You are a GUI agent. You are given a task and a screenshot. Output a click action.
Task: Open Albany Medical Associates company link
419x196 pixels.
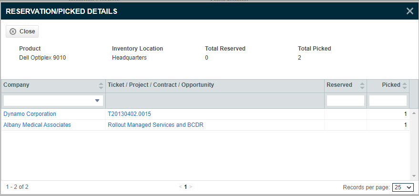click(x=37, y=125)
